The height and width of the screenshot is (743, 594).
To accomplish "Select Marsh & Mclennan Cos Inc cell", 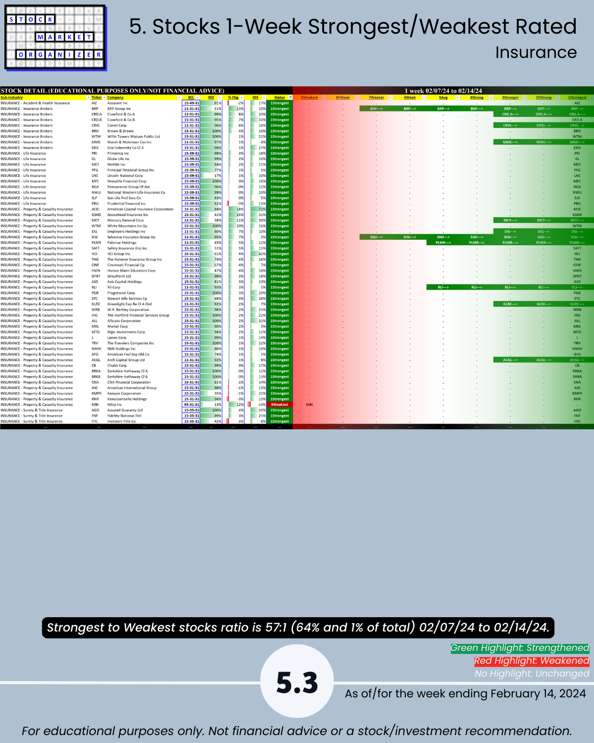I will (144, 142).
